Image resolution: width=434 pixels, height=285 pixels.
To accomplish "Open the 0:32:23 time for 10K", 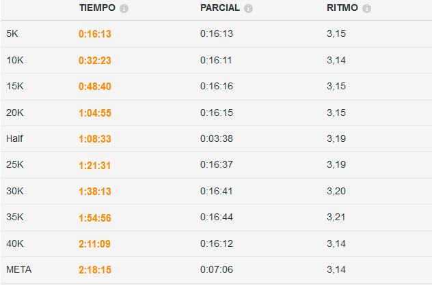I will click(95, 61).
